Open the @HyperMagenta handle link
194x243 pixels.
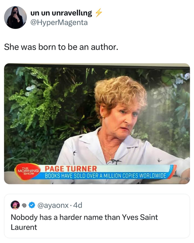click(x=59, y=22)
